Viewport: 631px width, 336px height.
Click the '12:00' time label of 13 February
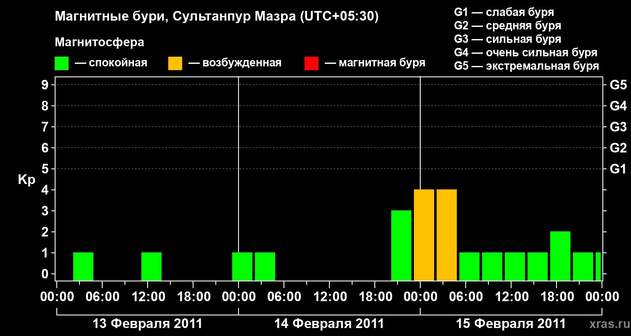click(x=148, y=297)
